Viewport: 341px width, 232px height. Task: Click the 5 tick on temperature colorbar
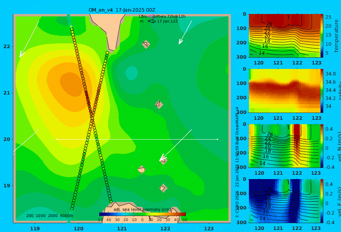click(x=327, y=53)
